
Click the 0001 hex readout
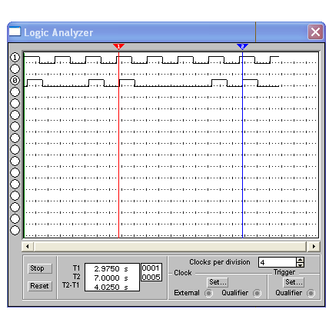[x=151, y=268]
